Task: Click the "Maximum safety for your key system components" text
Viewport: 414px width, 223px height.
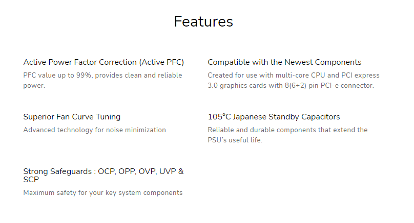Action: [102, 193]
